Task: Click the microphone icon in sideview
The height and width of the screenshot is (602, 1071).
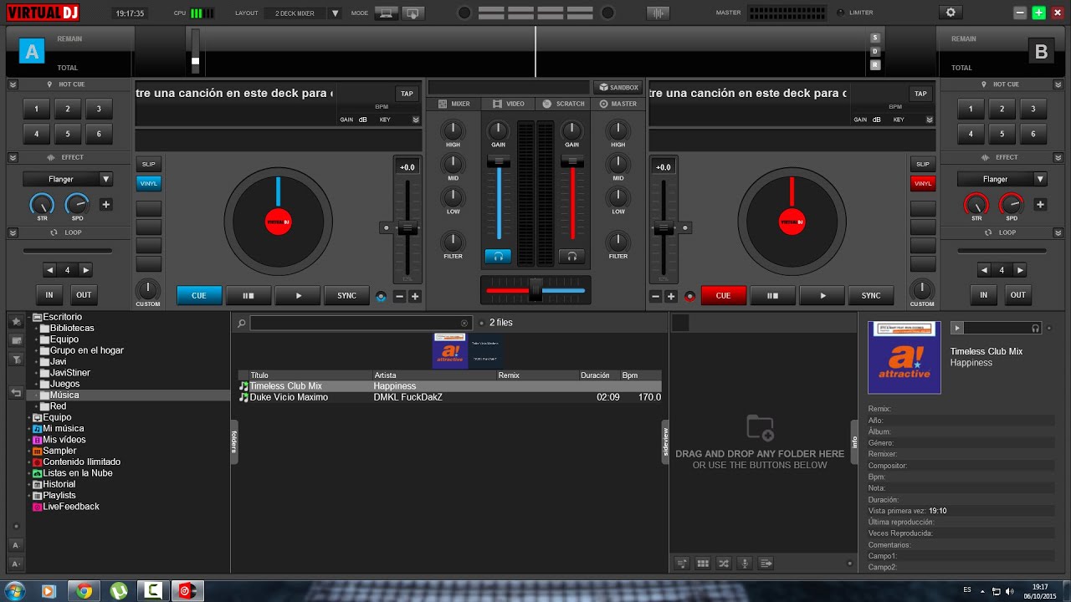Action: (x=745, y=564)
